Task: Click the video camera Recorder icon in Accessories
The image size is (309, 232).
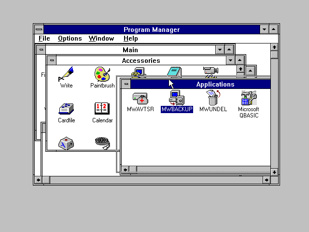Action: [x=211, y=72]
